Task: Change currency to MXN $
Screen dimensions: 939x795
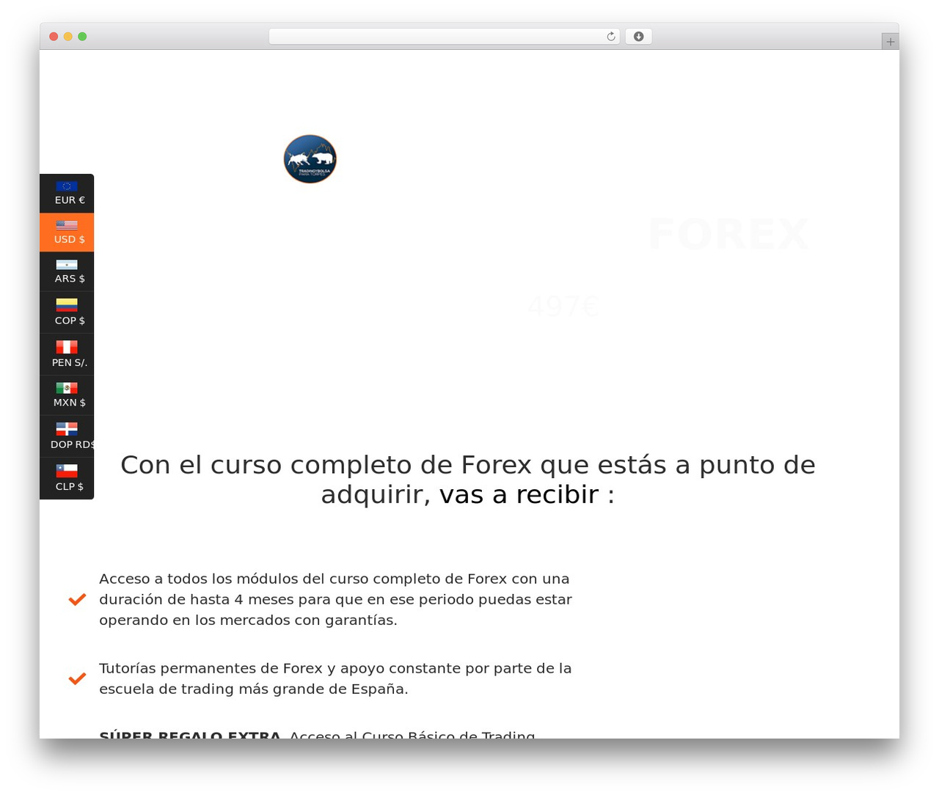Action: pos(67,395)
